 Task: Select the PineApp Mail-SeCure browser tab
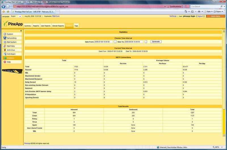pos(33,12)
